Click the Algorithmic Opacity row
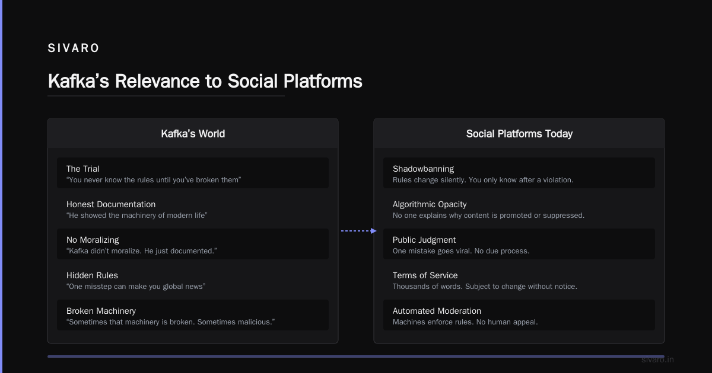Viewport: 712px width, 373px height. pyautogui.click(x=519, y=208)
